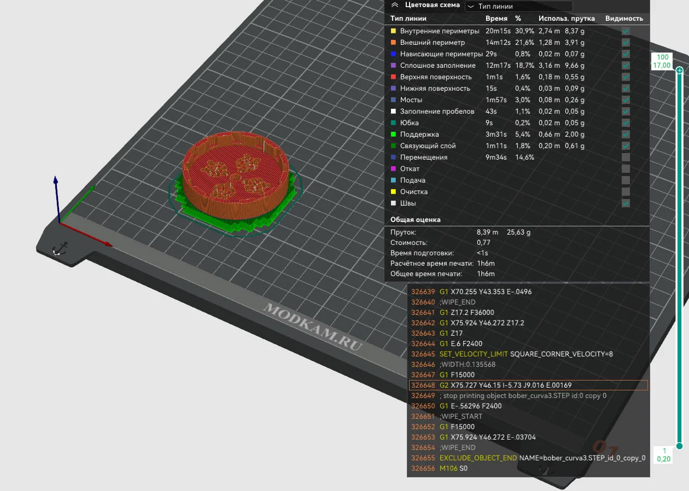Enable visibility of Подача
This screenshot has width=689, height=491.
click(626, 180)
